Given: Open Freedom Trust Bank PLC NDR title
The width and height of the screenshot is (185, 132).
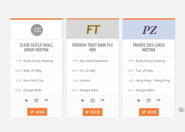Looking at the screenshot, I should [92, 47].
